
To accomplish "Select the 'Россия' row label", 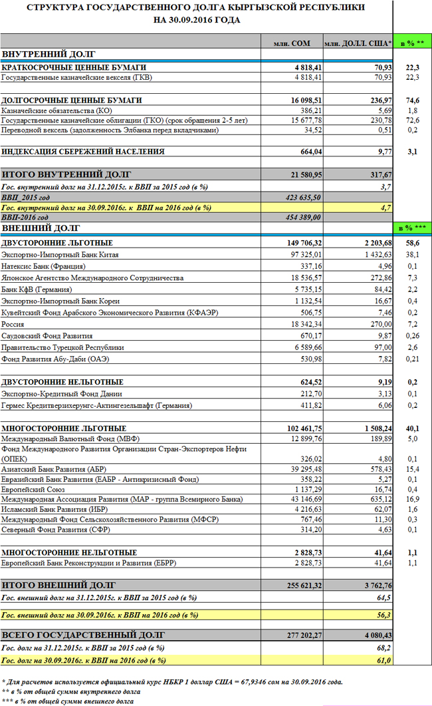I will click(x=13, y=324).
